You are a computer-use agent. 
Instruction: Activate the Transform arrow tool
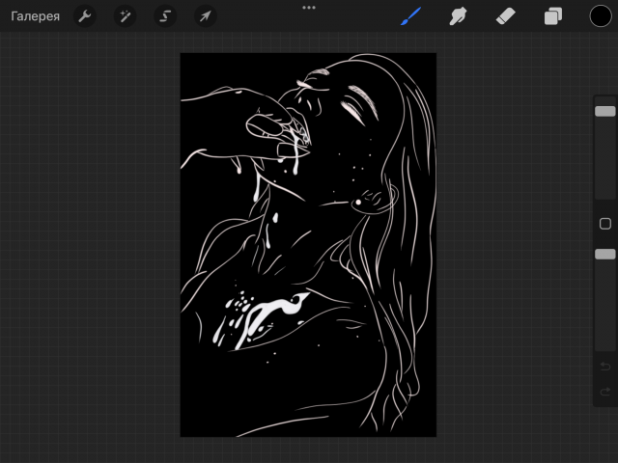[206, 16]
